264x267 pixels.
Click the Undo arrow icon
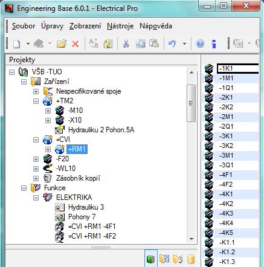point(172,43)
